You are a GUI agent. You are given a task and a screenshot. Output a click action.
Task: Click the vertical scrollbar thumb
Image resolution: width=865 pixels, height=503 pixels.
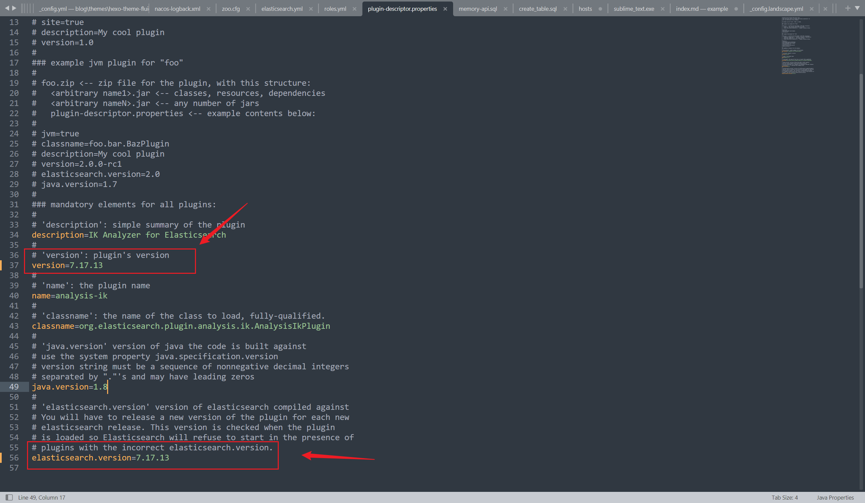point(861,181)
